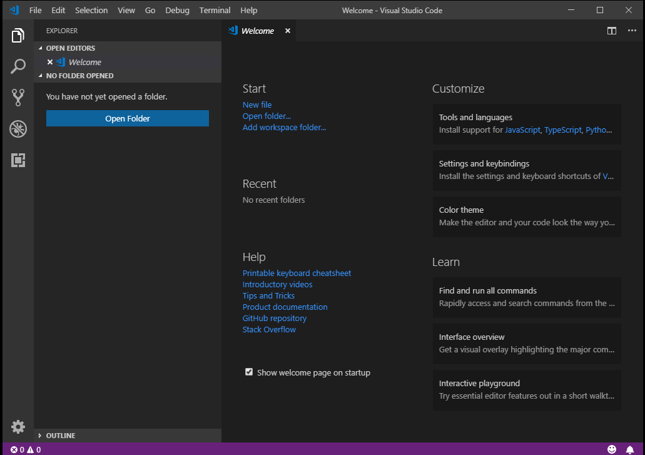Viewport: 645px width, 455px height.
Task: Close the Welcome tab
Action: tap(288, 31)
